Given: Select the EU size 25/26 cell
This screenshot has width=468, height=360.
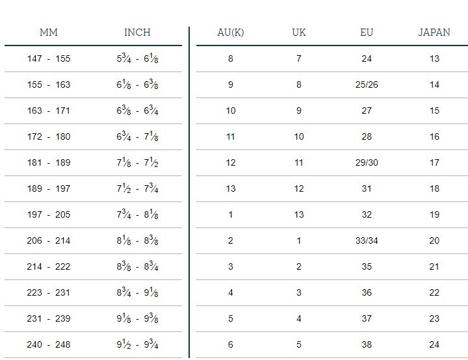Looking at the screenshot, I should [367, 84].
